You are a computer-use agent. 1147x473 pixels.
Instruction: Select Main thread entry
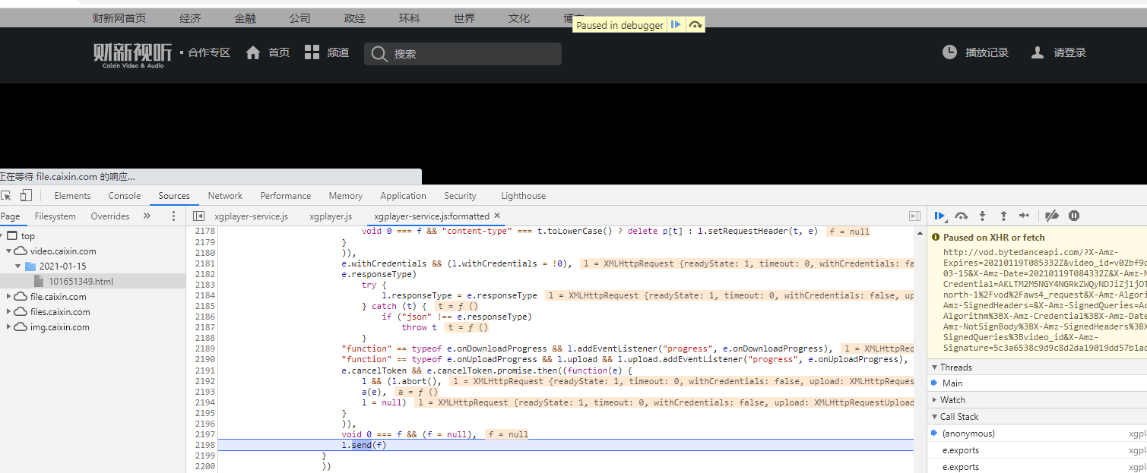point(1037,383)
